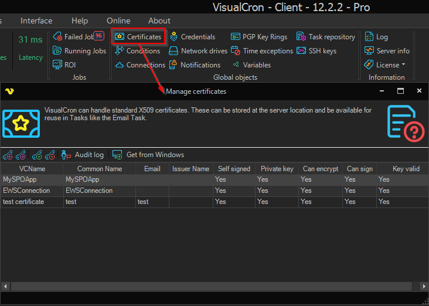This screenshot has height=306, width=429.
Task: Open the SSH keys manager
Action: 316,51
